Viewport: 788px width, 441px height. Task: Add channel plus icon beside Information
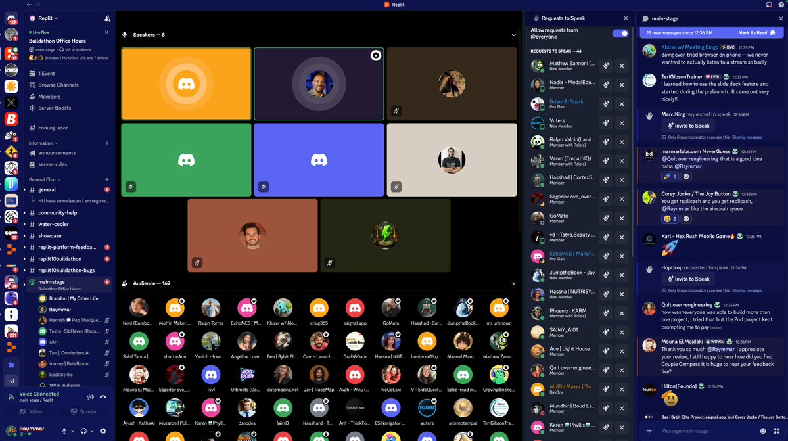[107, 143]
